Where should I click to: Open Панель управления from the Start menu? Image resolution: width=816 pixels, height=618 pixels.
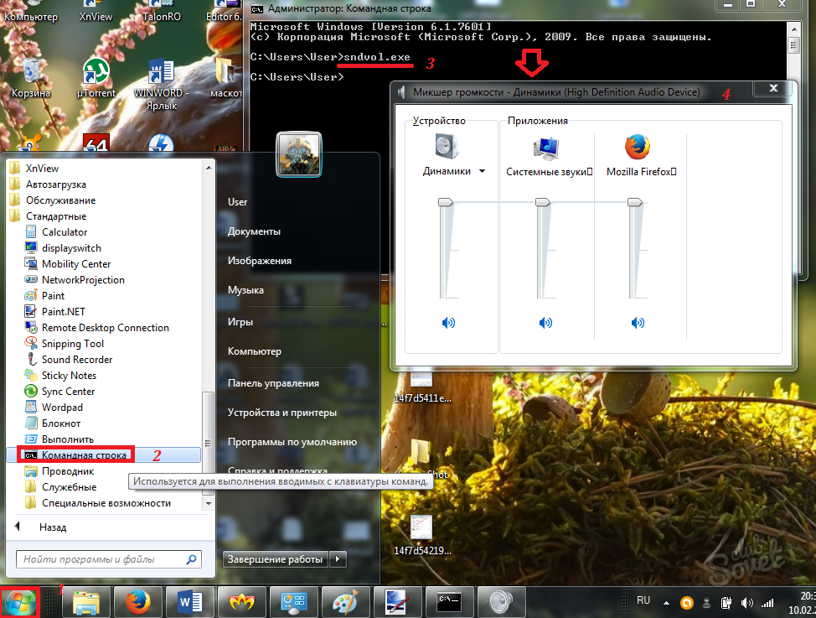273,383
